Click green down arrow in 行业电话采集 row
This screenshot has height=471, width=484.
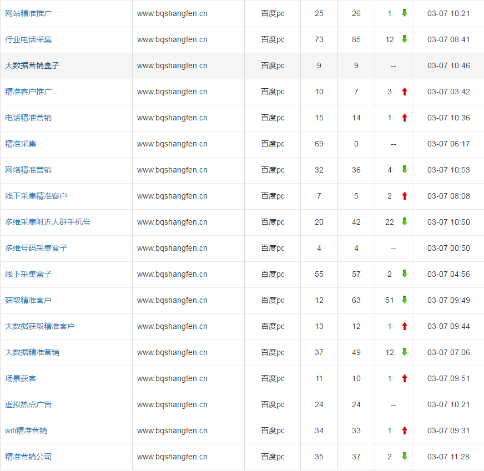tap(405, 39)
